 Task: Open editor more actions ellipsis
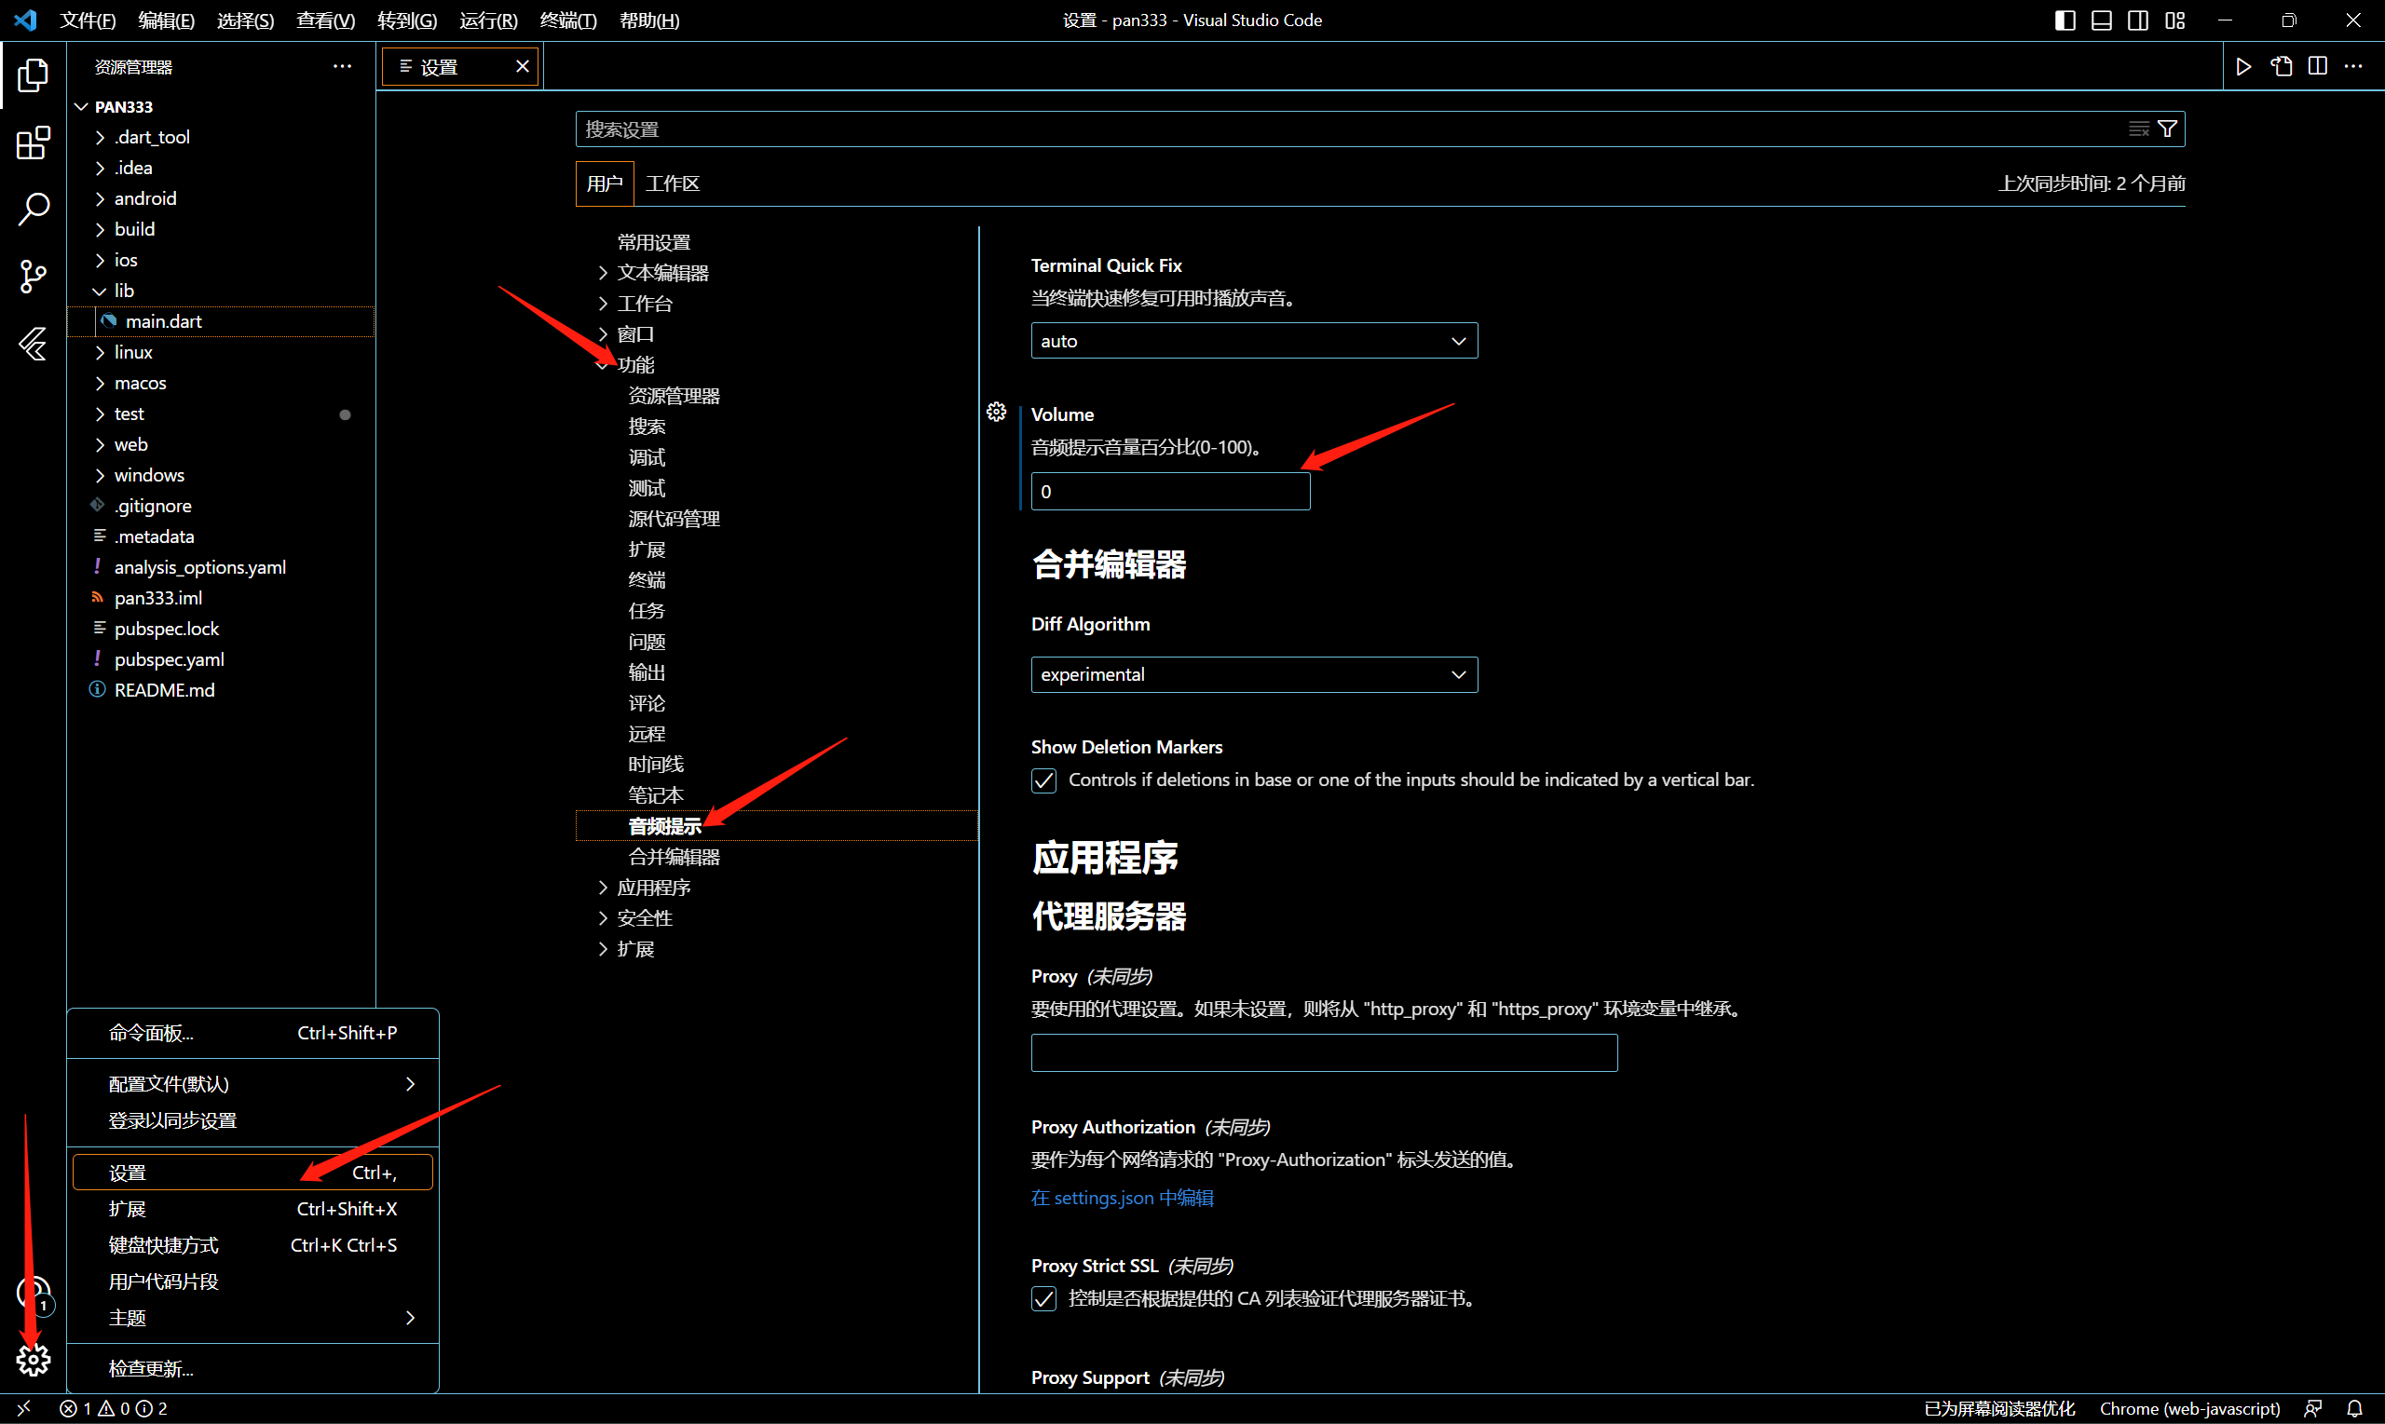tap(2352, 66)
